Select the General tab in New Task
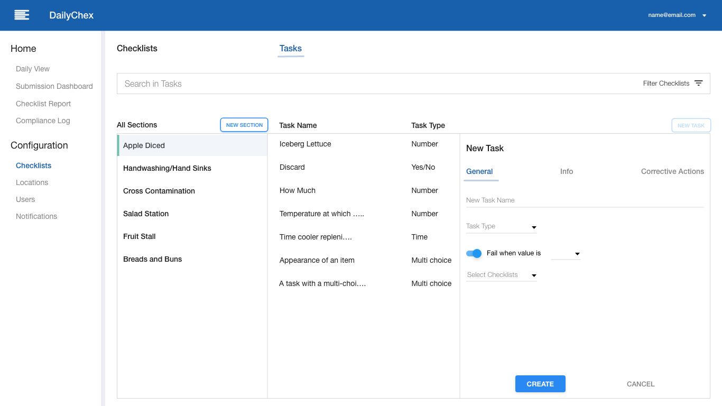 tap(479, 171)
